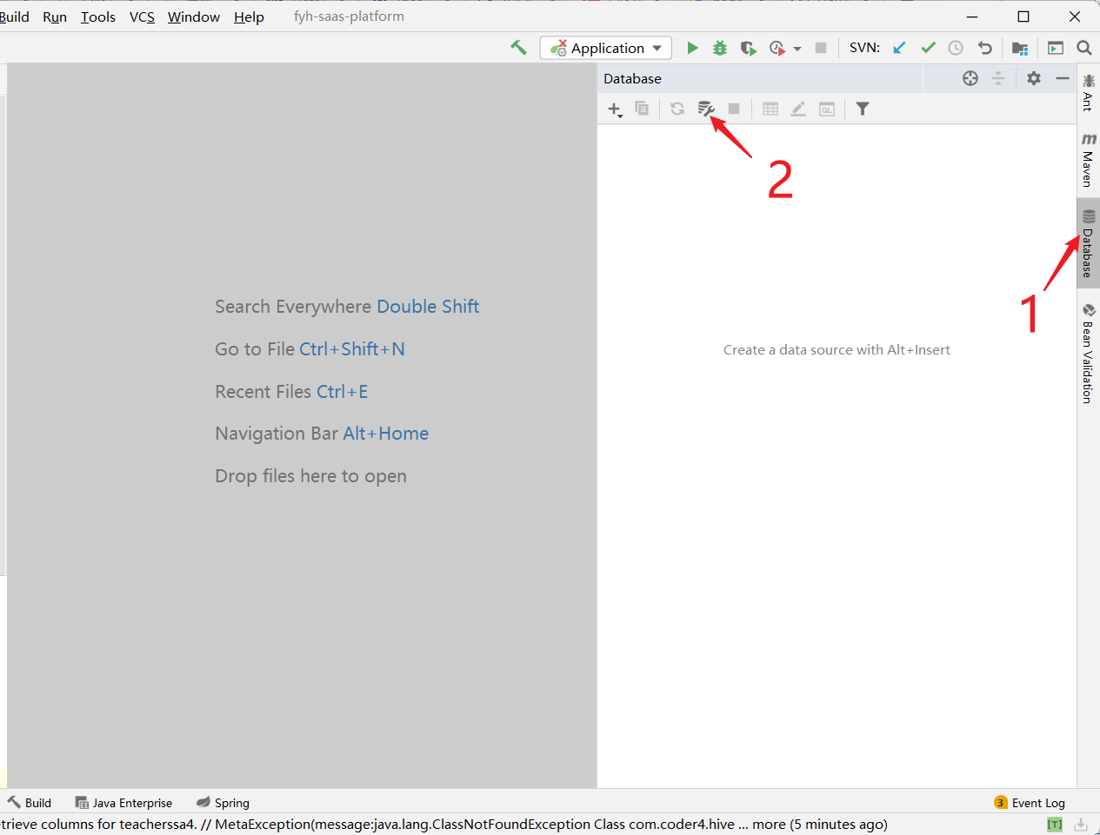Screen dimensions: 1100x835
Task: Open a query console via the QL icon
Action: coord(826,109)
